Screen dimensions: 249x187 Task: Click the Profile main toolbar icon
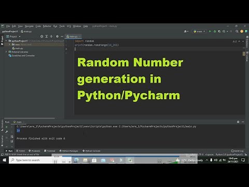224,31
